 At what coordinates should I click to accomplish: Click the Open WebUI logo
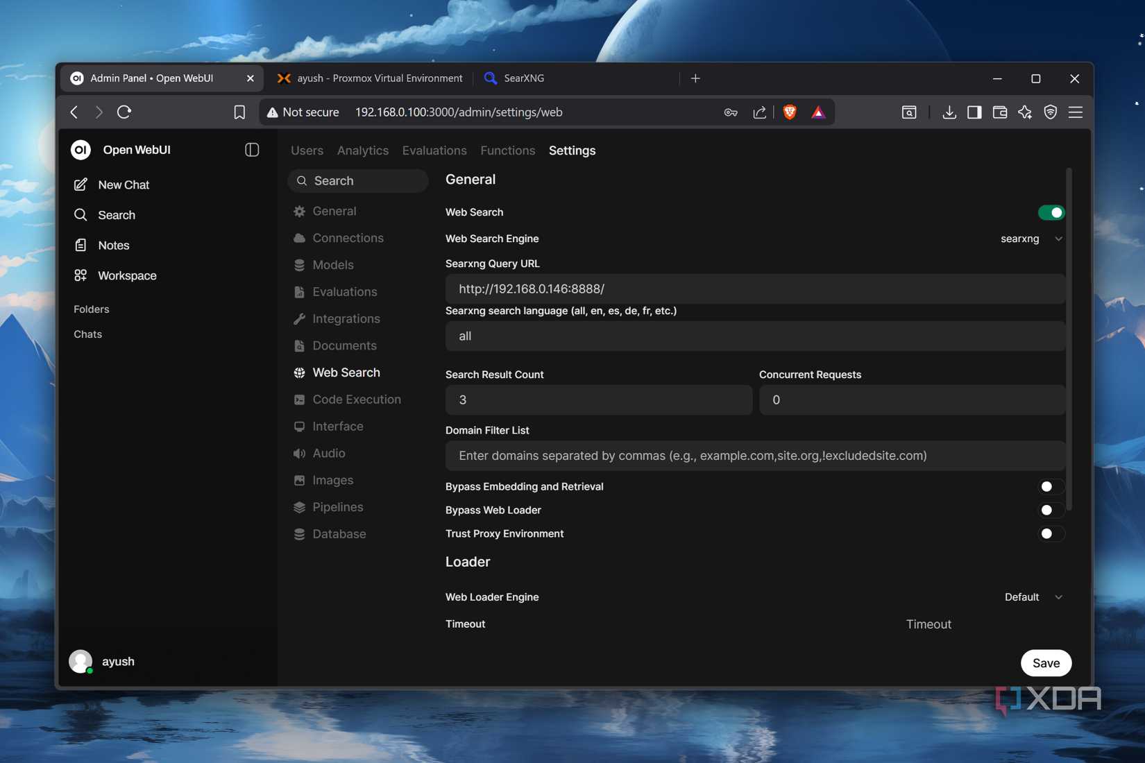pyautogui.click(x=80, y=150)
